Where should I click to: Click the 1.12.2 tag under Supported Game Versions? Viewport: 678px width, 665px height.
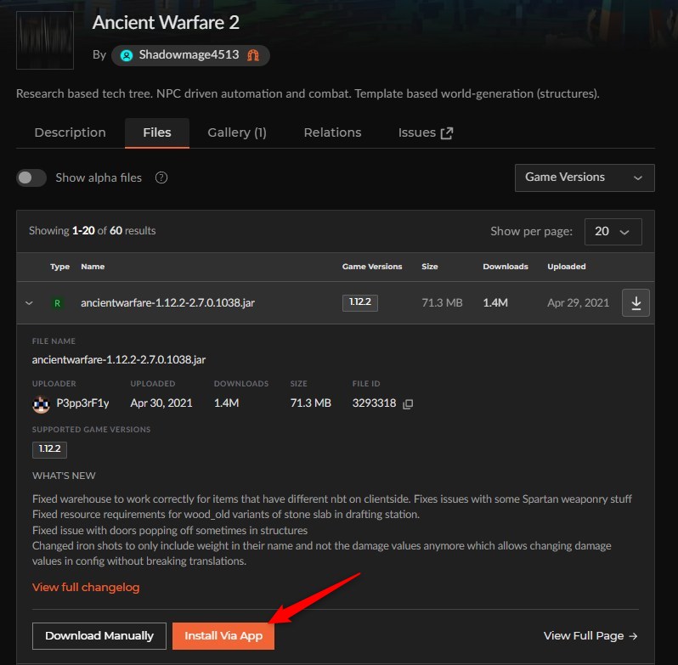[49, 449]
